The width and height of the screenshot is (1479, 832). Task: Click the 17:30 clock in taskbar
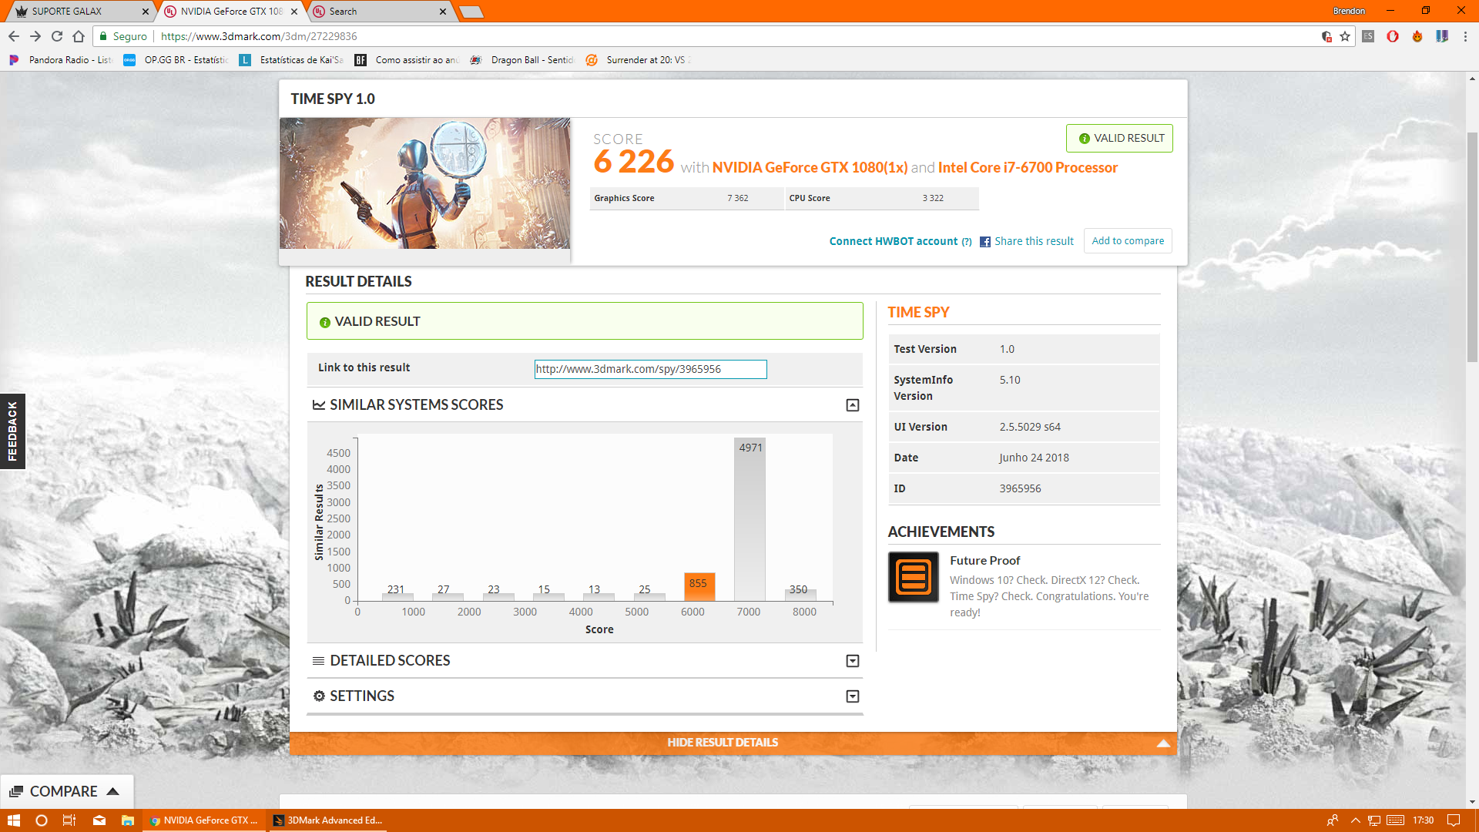pyautogui.click(x=1423, y=820)
